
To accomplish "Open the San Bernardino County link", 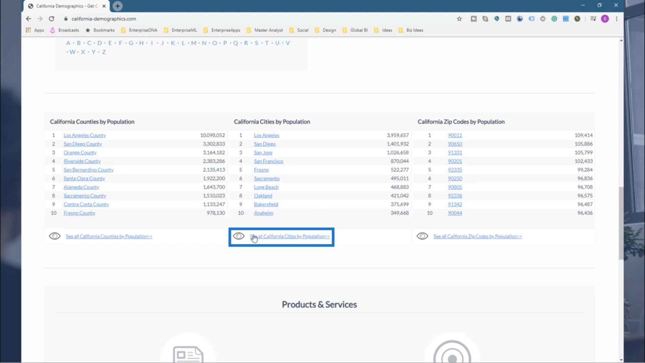I will 88,170.
